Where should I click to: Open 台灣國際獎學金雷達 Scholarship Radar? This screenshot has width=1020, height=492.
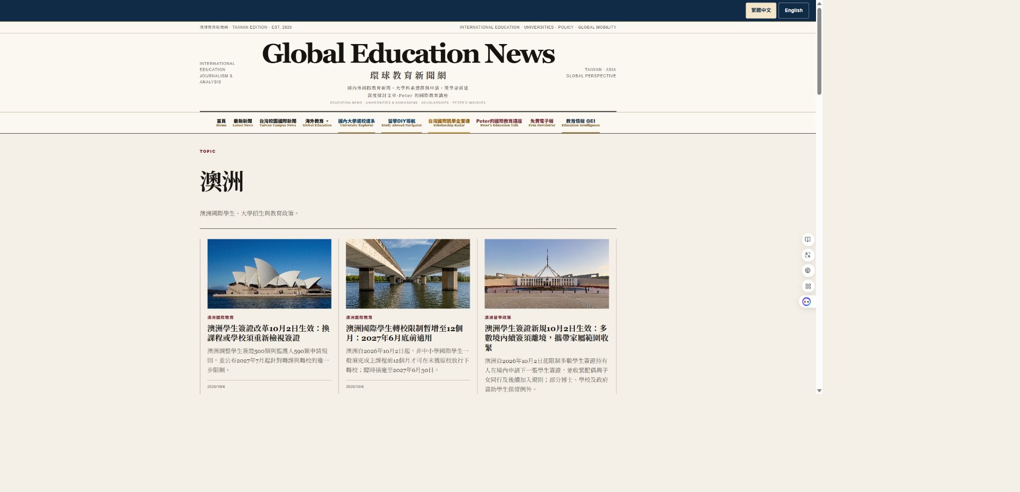(x=449, y=123)
